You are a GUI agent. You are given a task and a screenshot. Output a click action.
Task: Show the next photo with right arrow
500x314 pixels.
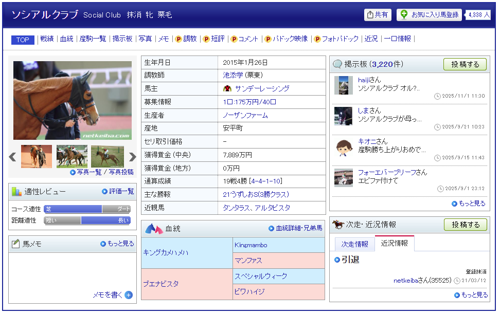coord(132,157)
